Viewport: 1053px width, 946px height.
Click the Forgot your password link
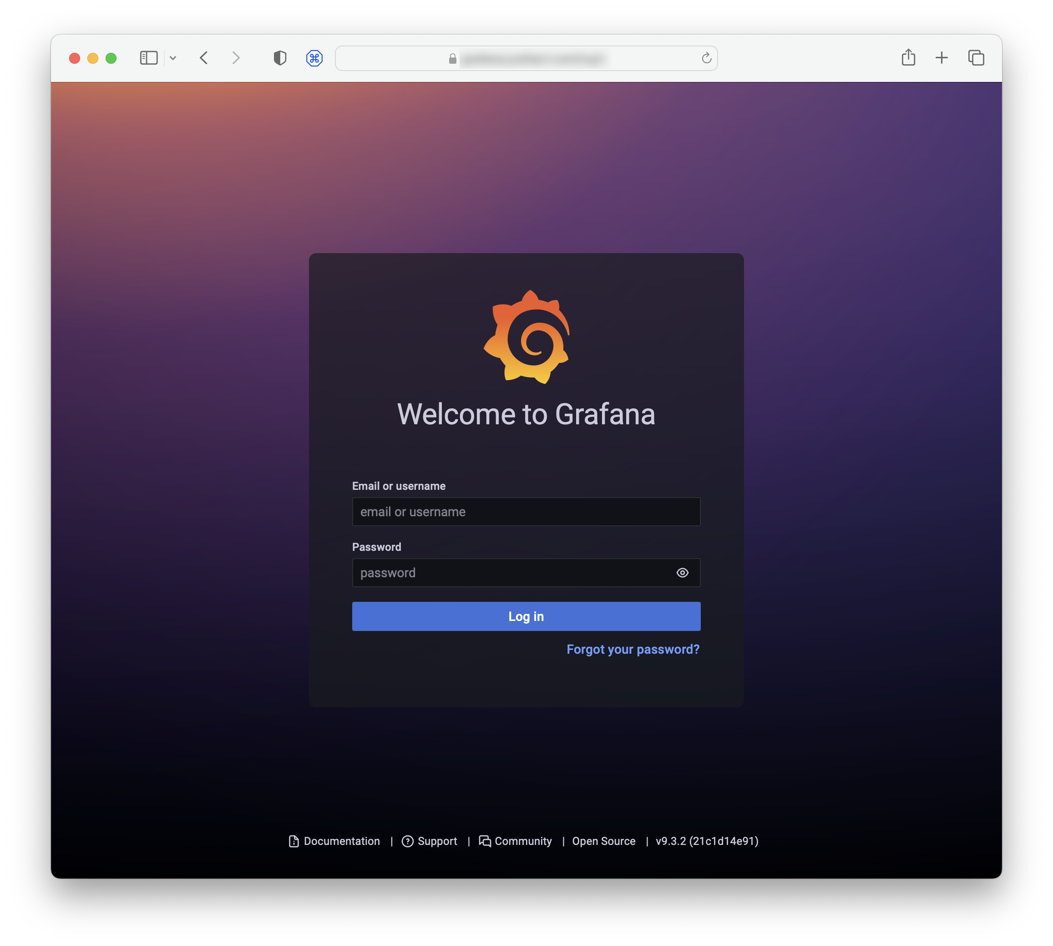tap(632, 649)
